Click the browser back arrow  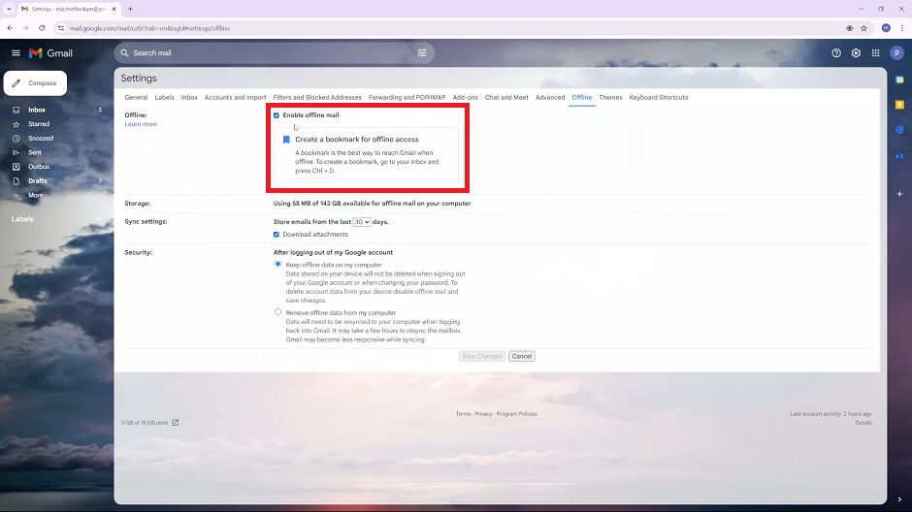click(x=10, y=28)
